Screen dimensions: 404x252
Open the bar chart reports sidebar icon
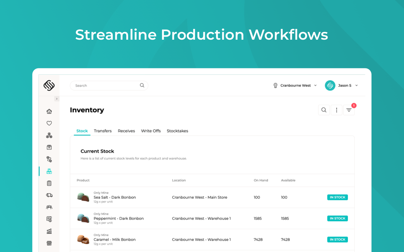click(x=49, y=231)
